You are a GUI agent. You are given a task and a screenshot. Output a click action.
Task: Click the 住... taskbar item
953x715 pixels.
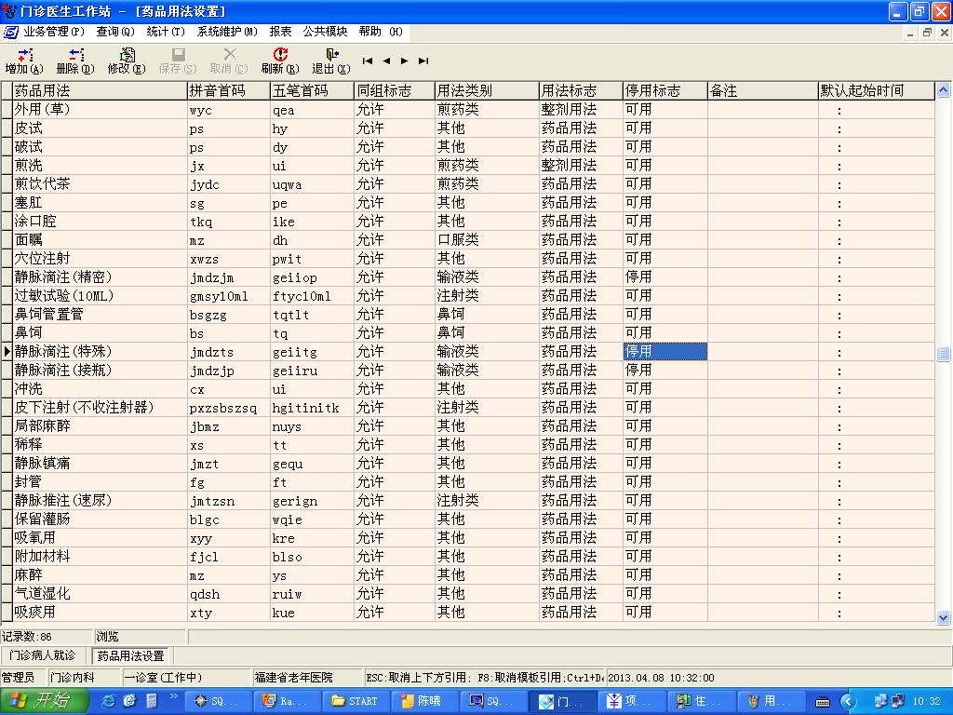pyautogui.click(x=701, y=701)
